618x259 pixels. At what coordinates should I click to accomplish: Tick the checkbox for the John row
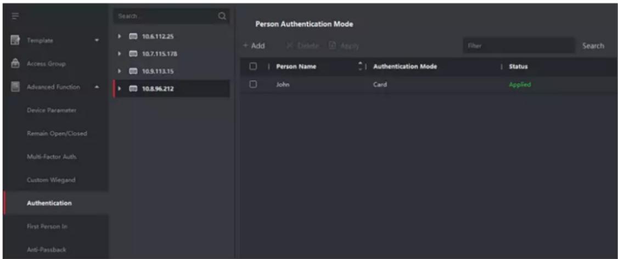click(x=253, y=84)
